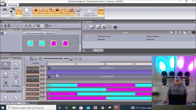Select the лед пар 54x3 4 track
Image resolution: width=196 pixels, height=110 pixels.
(x=33, y=98)
